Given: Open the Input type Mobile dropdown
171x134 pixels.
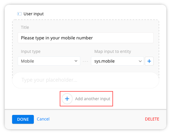Looking at the screenshot, I should pos(49,61).
